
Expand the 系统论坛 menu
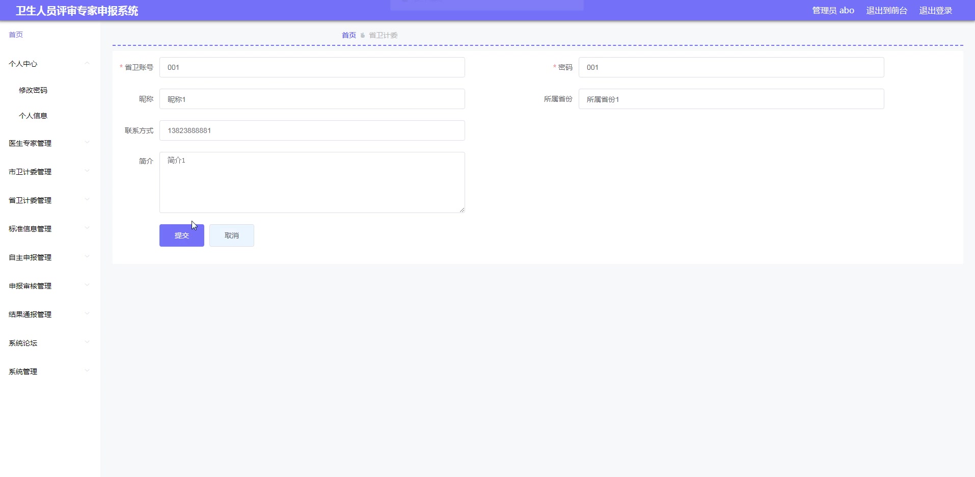click(x=49, y=343)
